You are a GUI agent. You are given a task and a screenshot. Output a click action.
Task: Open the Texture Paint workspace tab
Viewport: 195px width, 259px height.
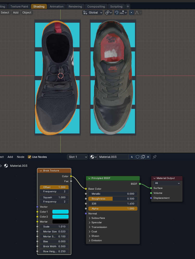19,7
